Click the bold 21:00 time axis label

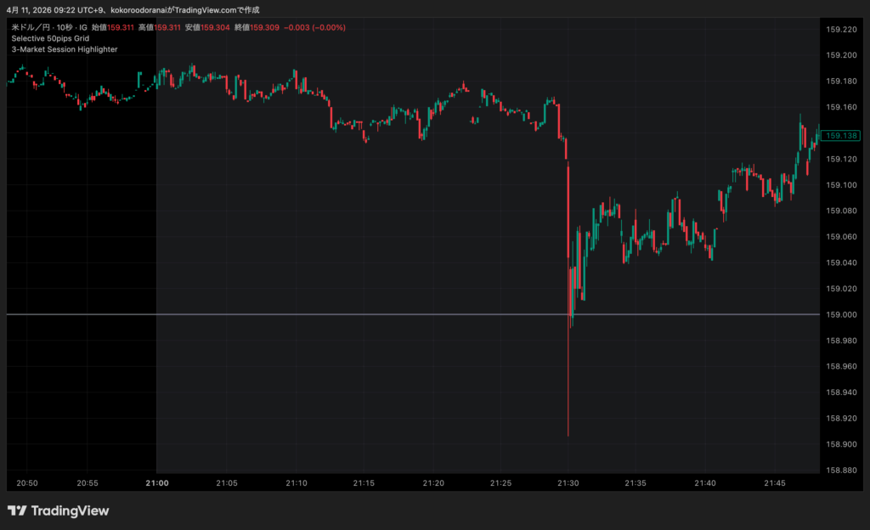pos(156,483)
